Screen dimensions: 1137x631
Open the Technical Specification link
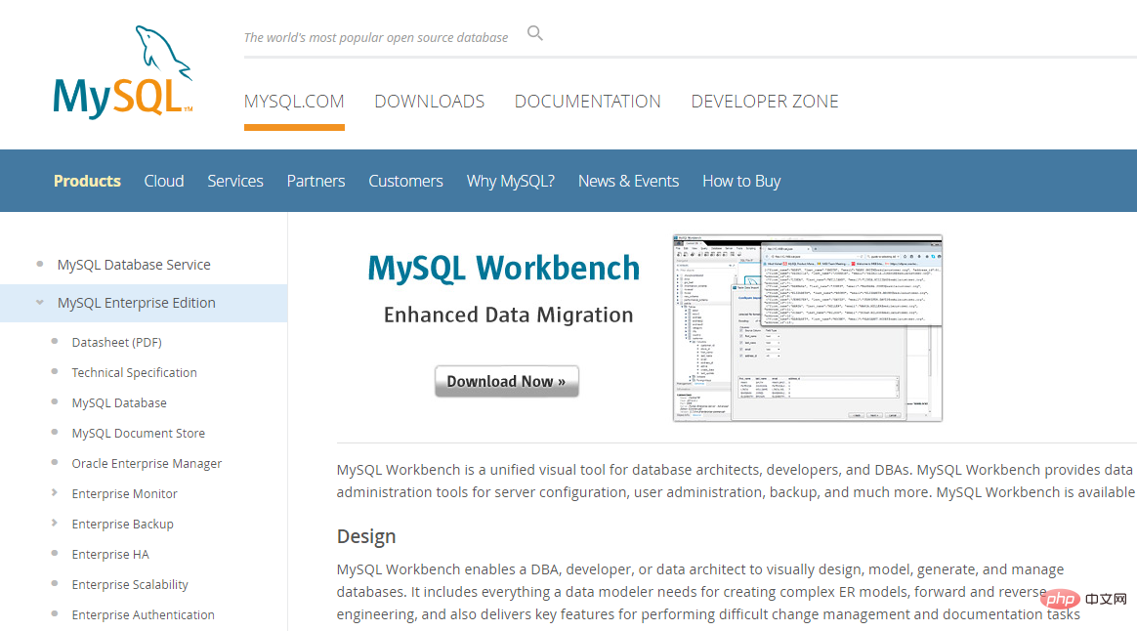134,373
